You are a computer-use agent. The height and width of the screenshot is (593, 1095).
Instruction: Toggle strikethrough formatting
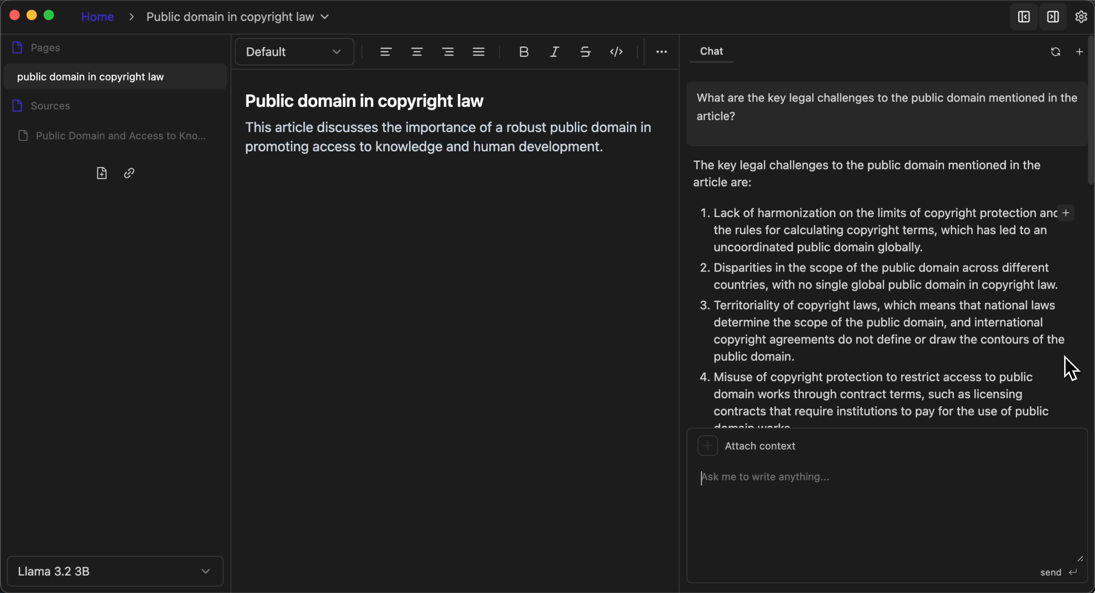click(585, 52)
